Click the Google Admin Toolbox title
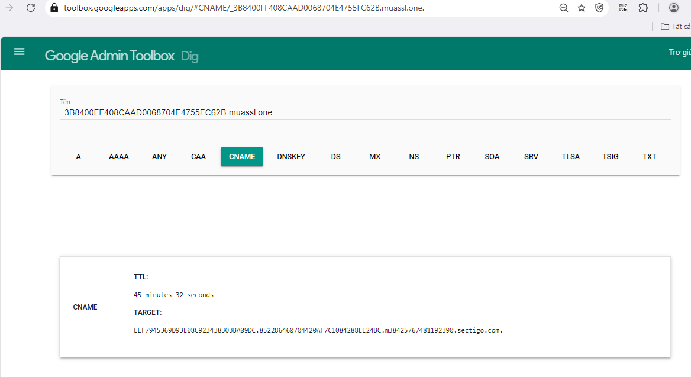 click(x=109, y=56)
